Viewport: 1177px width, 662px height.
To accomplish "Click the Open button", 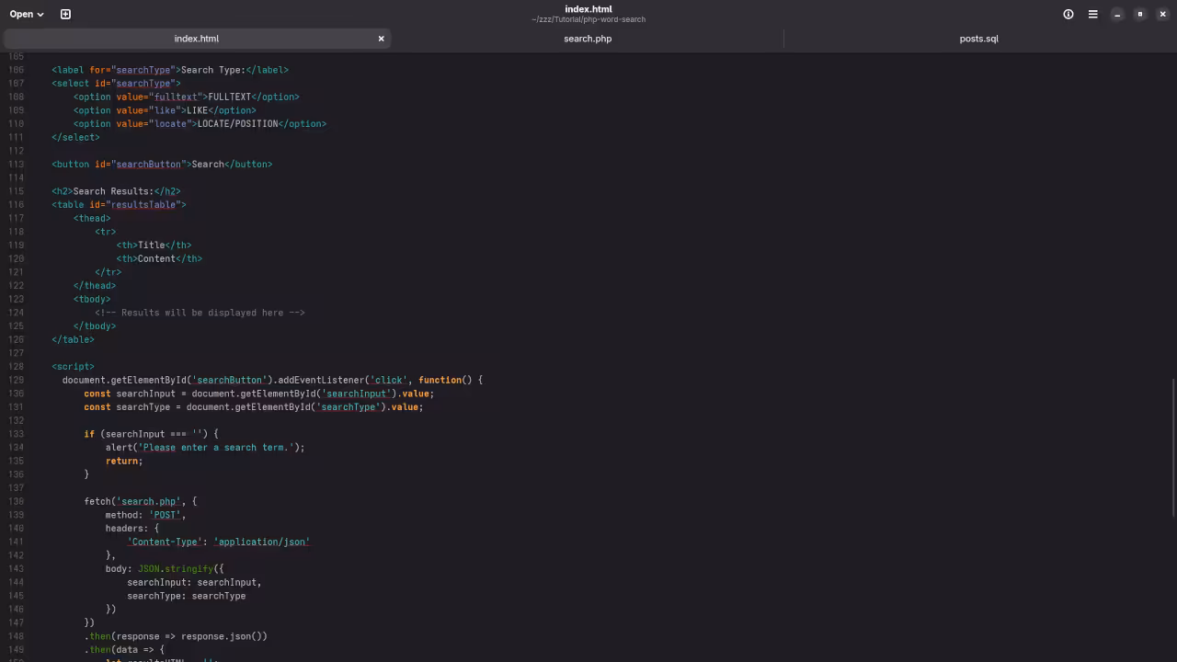I will tap(18, 14).
